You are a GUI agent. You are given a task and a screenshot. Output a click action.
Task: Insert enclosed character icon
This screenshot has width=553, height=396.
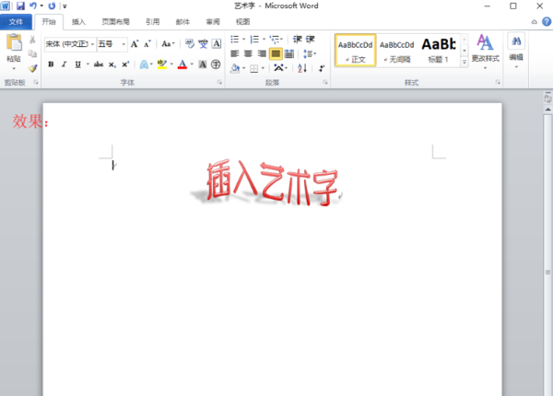coord(216,64)
